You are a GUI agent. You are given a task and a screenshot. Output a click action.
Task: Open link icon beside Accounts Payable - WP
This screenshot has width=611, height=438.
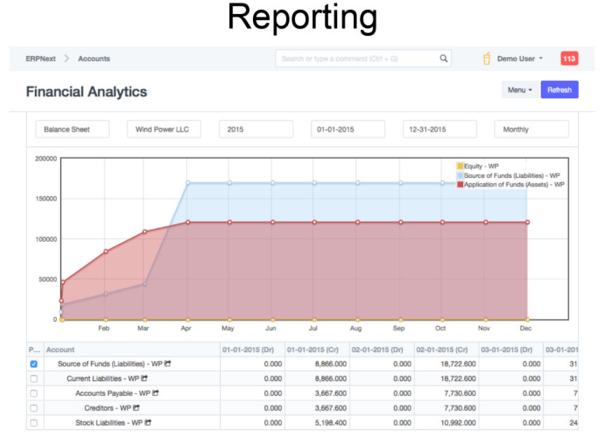point(156,393)
